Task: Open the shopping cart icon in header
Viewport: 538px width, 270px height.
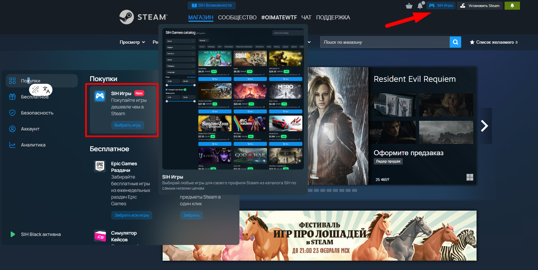Action: [409, 6]
